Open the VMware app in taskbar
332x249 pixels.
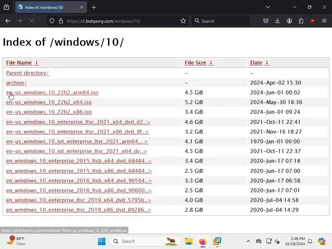coord(217,241)
